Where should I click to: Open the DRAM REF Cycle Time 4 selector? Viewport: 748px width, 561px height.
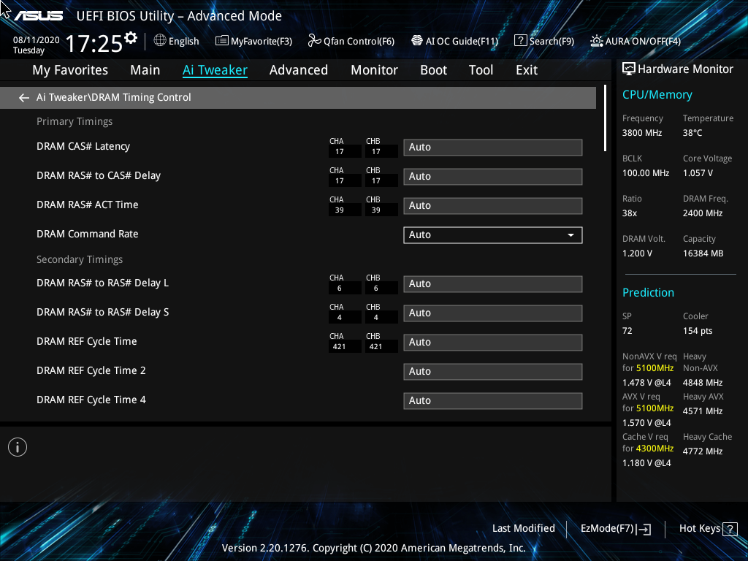tap(492, 400)
